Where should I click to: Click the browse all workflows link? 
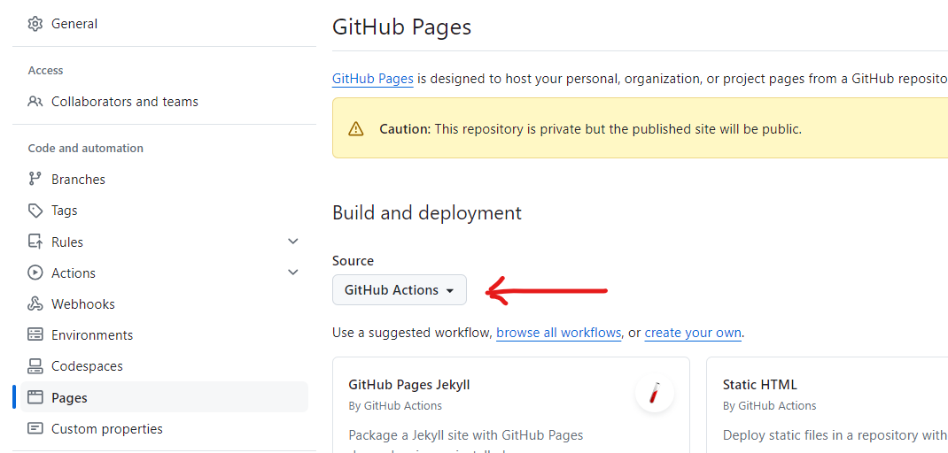(559, 333)
